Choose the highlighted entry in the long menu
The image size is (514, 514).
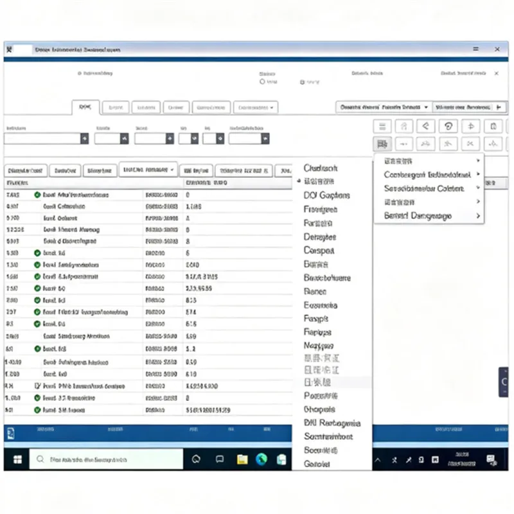coord(332,382)
